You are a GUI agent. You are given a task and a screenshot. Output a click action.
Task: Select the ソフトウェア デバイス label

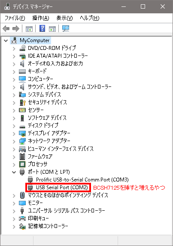point(47,118)
